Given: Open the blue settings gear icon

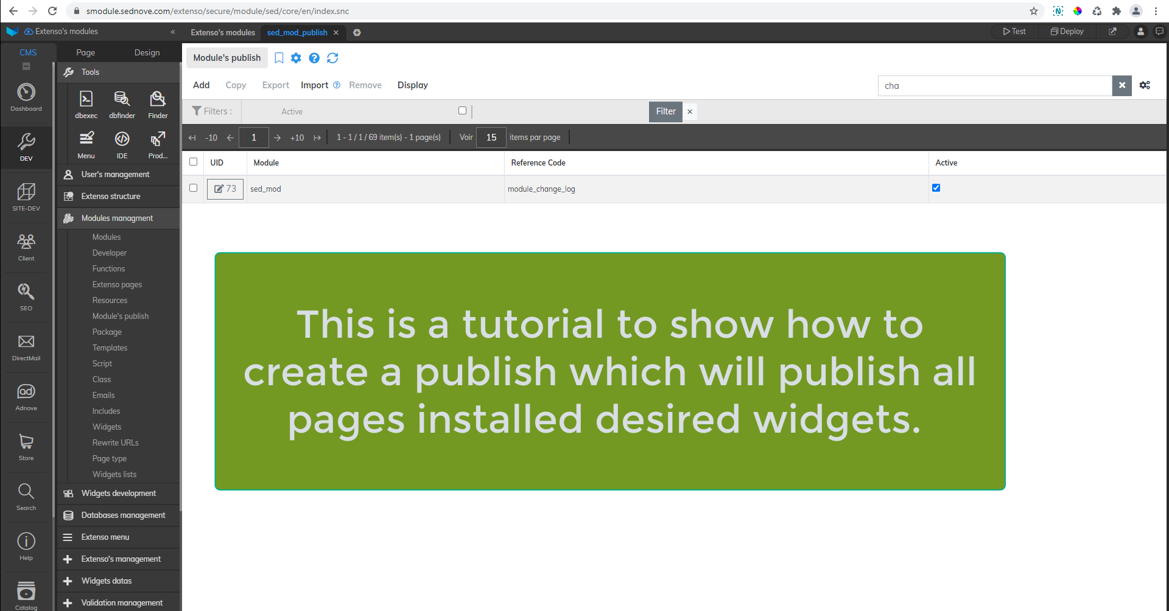Looking at the screenshot, I should pos(296,58).
